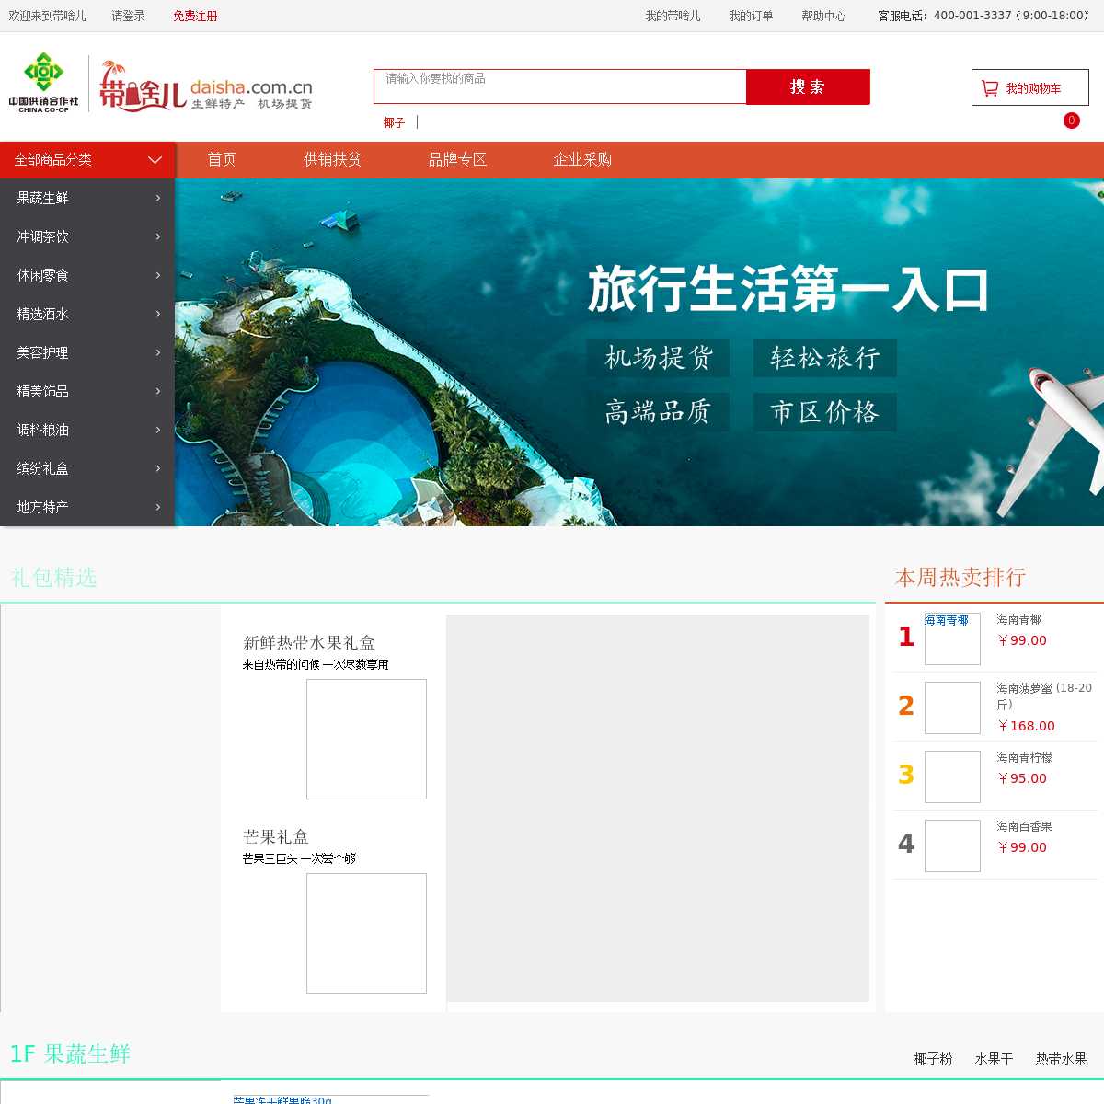Viewport: 1104px width, 1104px height.
Task: Open the rank 1 product thumbnail
Action: tap(951, 638)
